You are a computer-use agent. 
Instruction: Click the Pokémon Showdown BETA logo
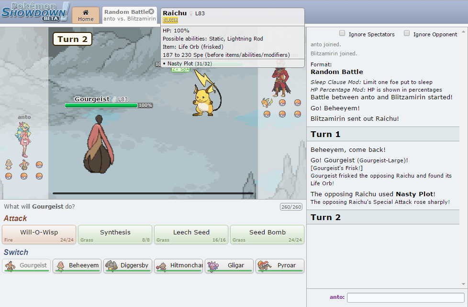pos(35,12)
